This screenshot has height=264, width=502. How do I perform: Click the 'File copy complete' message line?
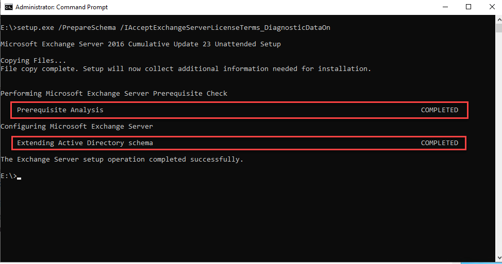(186, 69)
